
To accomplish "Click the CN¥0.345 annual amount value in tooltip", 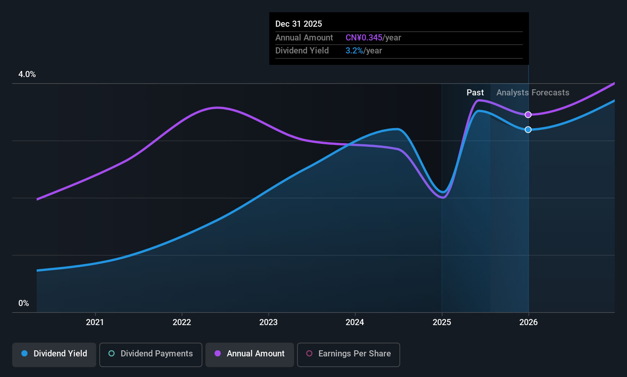I will (364, 38).
